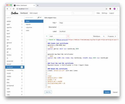Select the localhost label
This screenshot has width=125, height=104.
tap(15, 67)
